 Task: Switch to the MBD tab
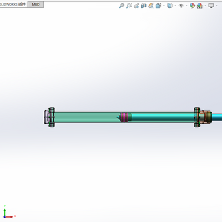pos(36,4)
